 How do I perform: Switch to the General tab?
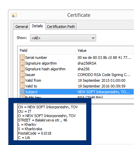pos(22,27)
